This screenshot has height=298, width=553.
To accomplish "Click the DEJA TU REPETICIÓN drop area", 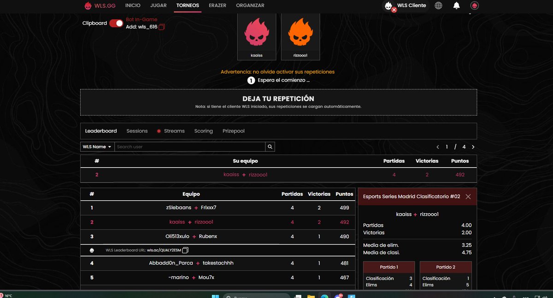I will (x=278, y=102).
